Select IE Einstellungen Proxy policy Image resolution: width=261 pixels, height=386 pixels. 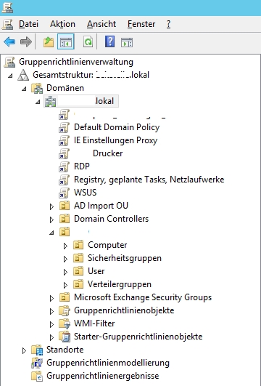pos(116,140)
